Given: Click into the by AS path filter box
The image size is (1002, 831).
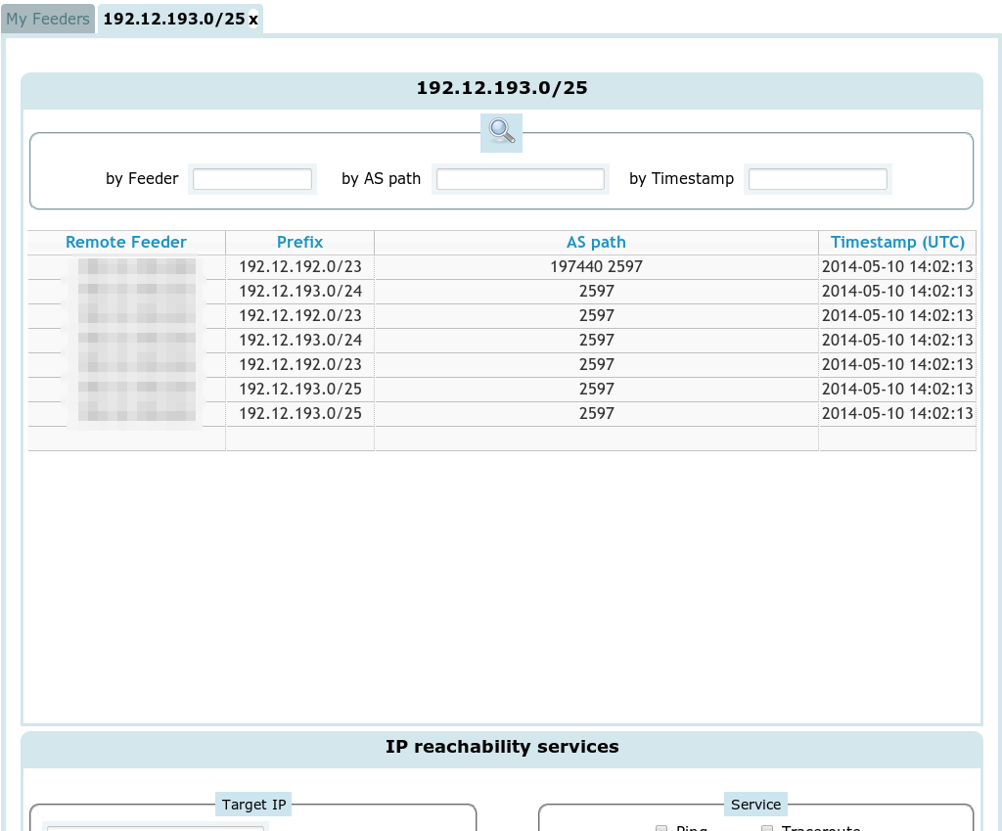Looking at the screenshot, I should pos(520,179).
